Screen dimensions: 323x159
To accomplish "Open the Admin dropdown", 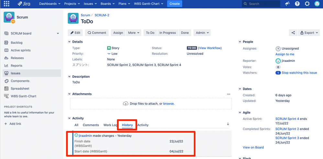I will (x=202, y=33).
